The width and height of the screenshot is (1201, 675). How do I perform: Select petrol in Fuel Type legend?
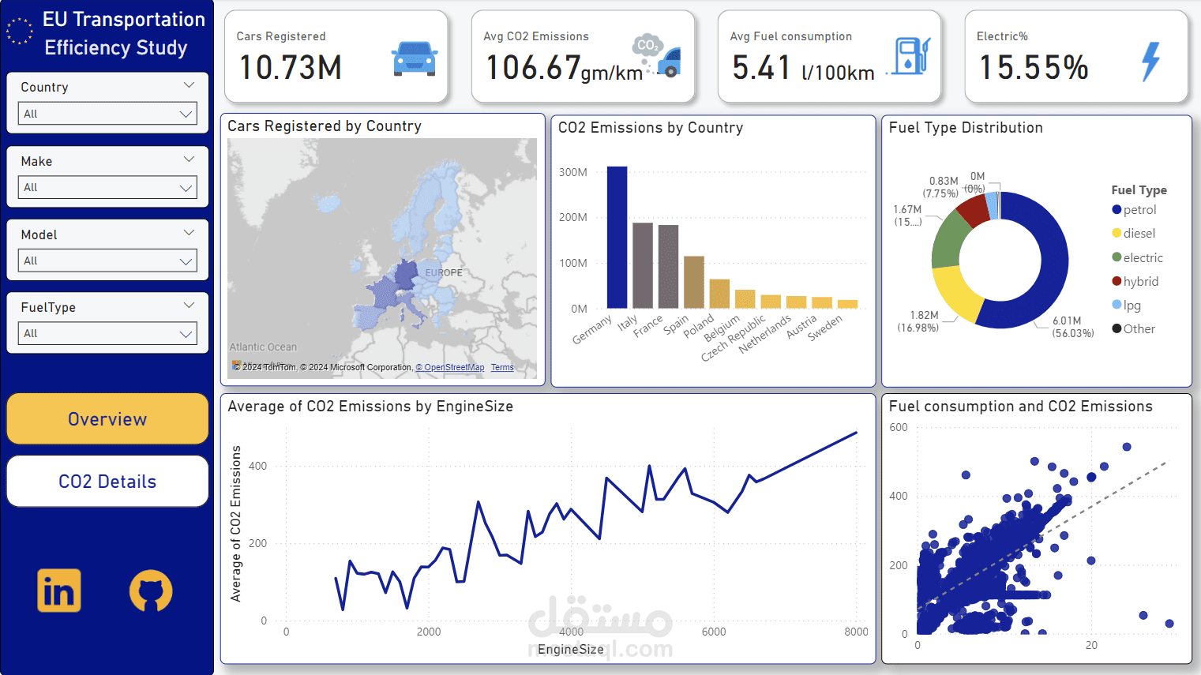tap(1134, 210)
